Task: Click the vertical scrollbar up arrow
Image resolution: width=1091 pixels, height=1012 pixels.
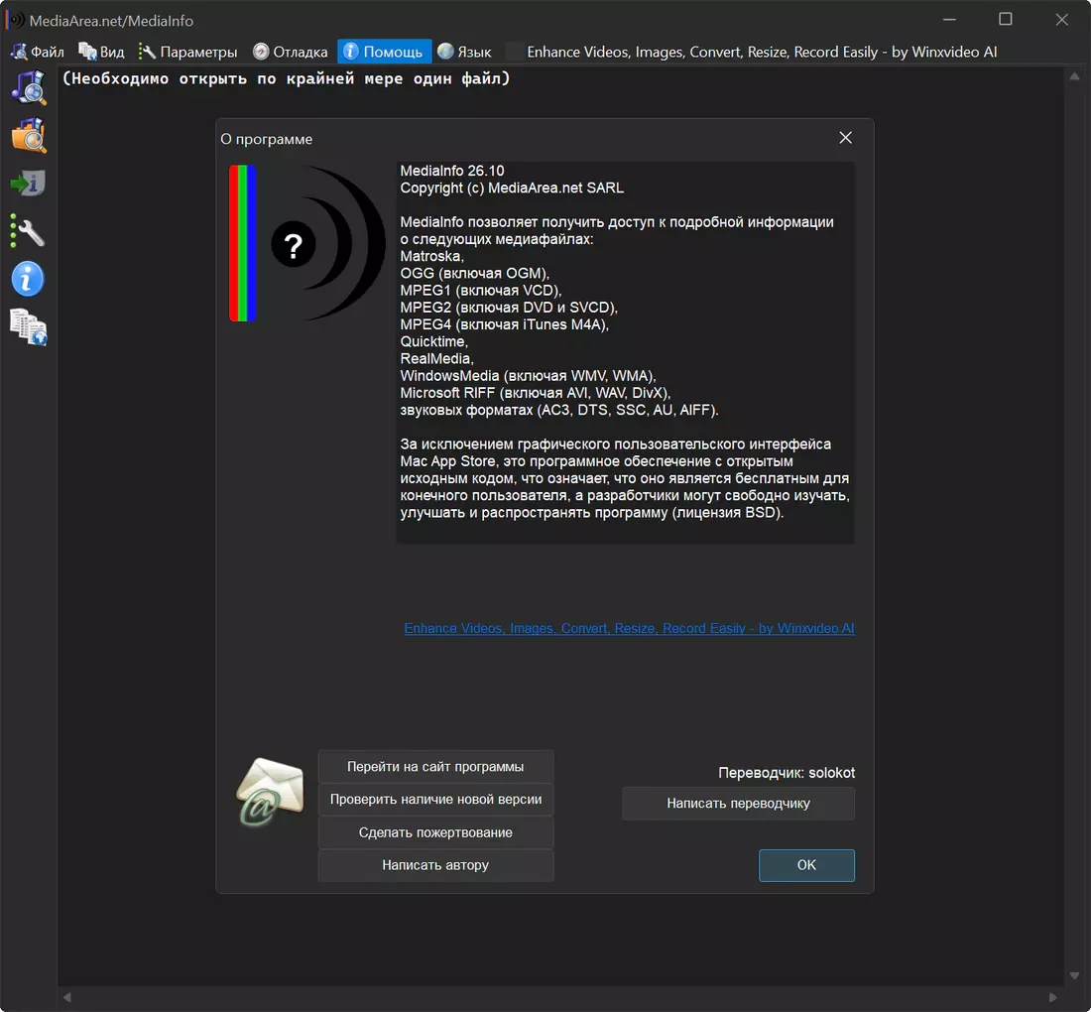Action: click(1074, 75)
